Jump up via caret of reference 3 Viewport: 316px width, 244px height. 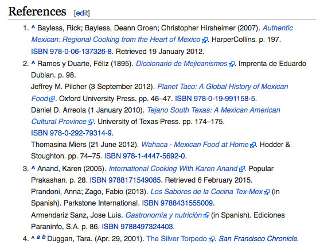[33, 168]
